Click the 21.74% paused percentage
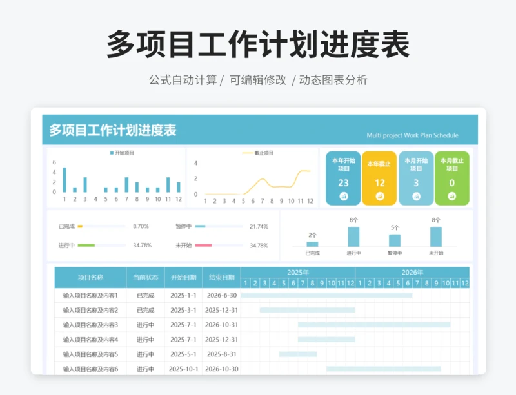The height and width of the screenshot is (395, 516). pos(259,227)
